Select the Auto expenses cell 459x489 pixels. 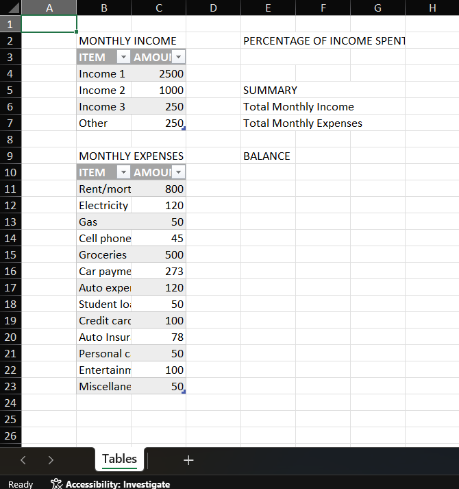coord(103,287)
